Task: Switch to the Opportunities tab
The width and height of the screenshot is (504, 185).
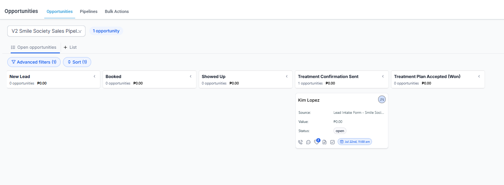Action: (x=60, y=11)
